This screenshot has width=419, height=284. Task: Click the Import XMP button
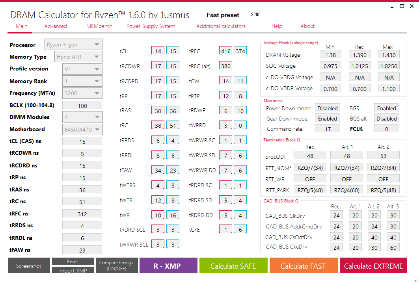click(73, 270)
